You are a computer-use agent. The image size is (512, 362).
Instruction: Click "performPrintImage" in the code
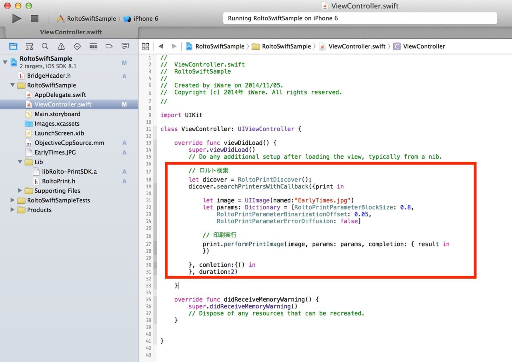(254, 244)
